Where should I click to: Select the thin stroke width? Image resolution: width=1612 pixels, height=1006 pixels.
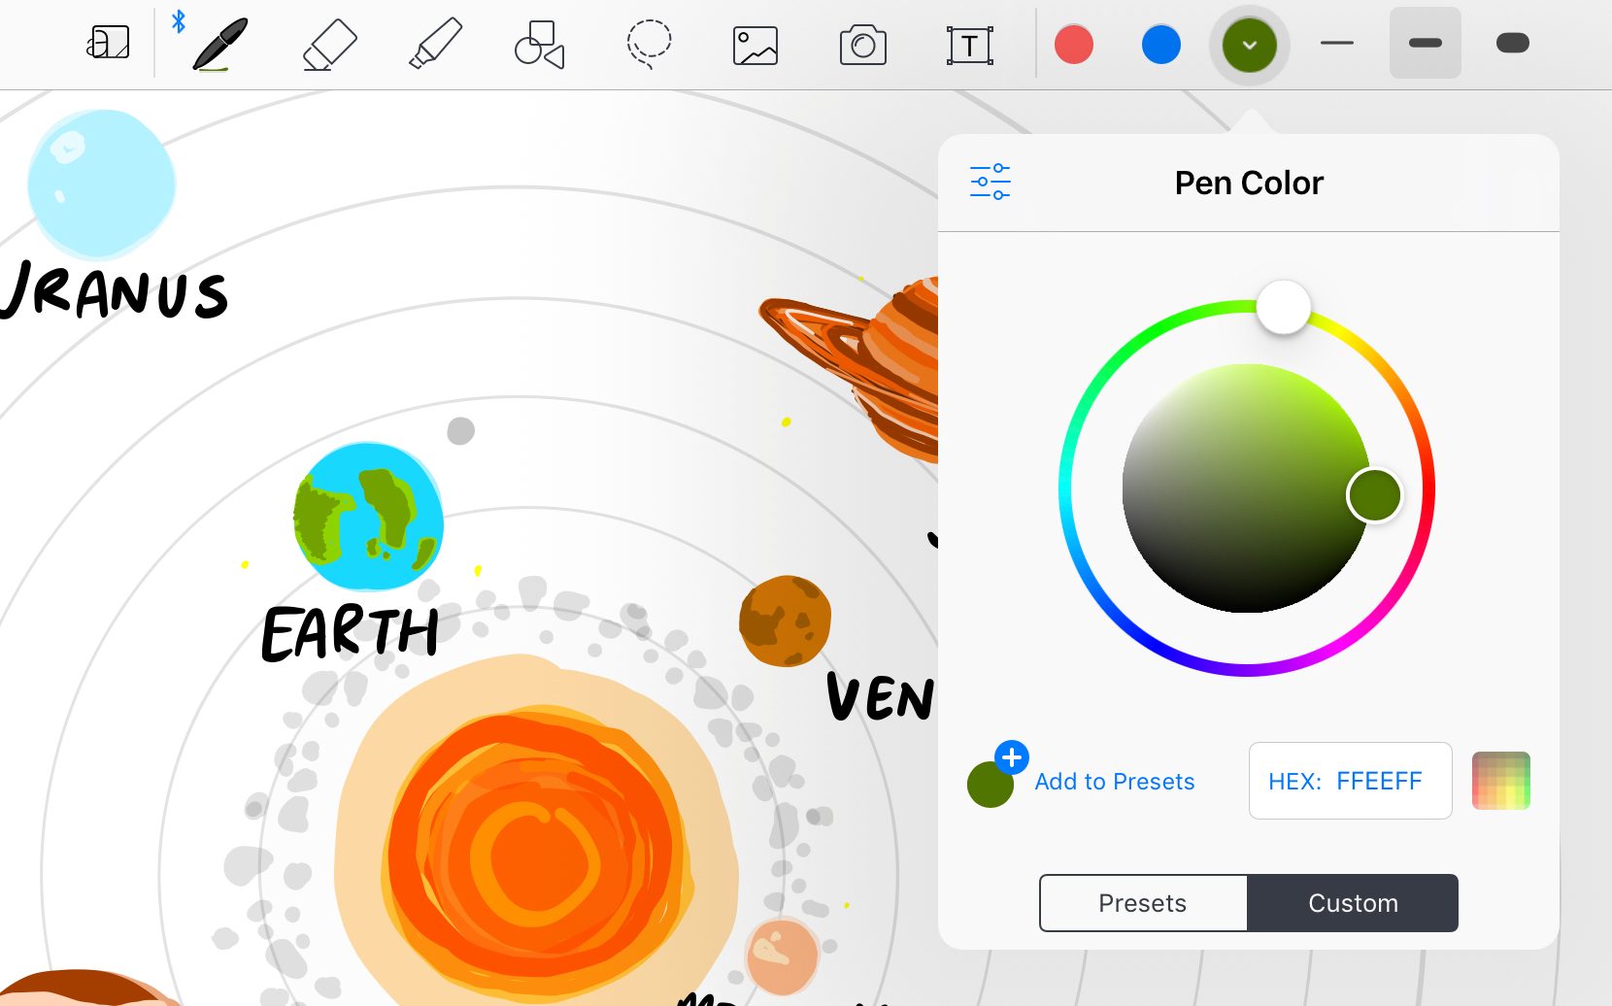click(x=1337, y=43)
